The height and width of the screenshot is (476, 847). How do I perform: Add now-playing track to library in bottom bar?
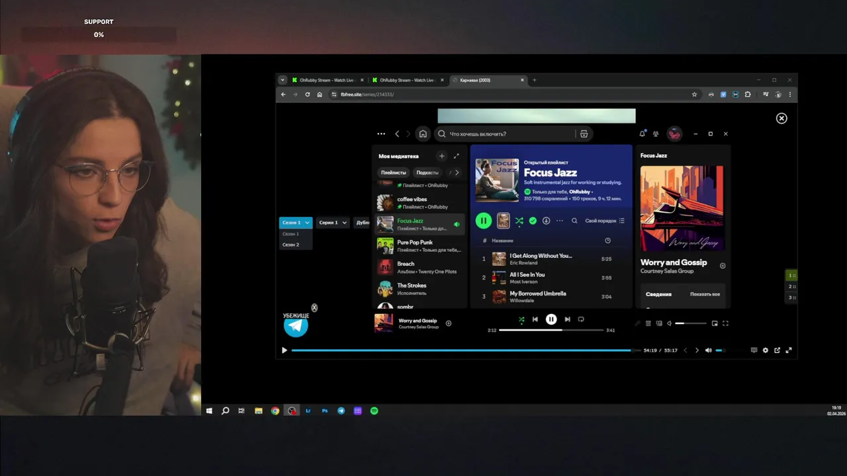(449, 323)
